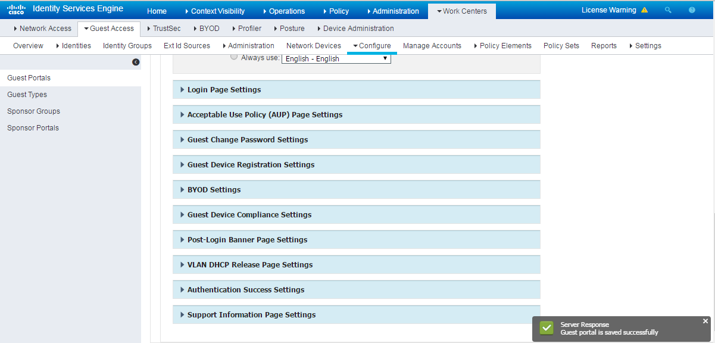Collapse the left sidebar arrow icon
Image resolution: width=715 pixels, height=343 pixels.
click(136, 62)
